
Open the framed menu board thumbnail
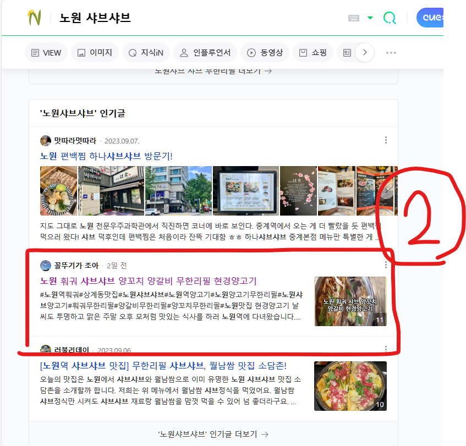click(246, 191)
